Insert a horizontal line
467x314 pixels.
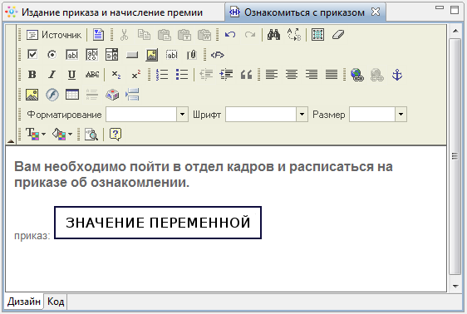[x=92, y=95]
